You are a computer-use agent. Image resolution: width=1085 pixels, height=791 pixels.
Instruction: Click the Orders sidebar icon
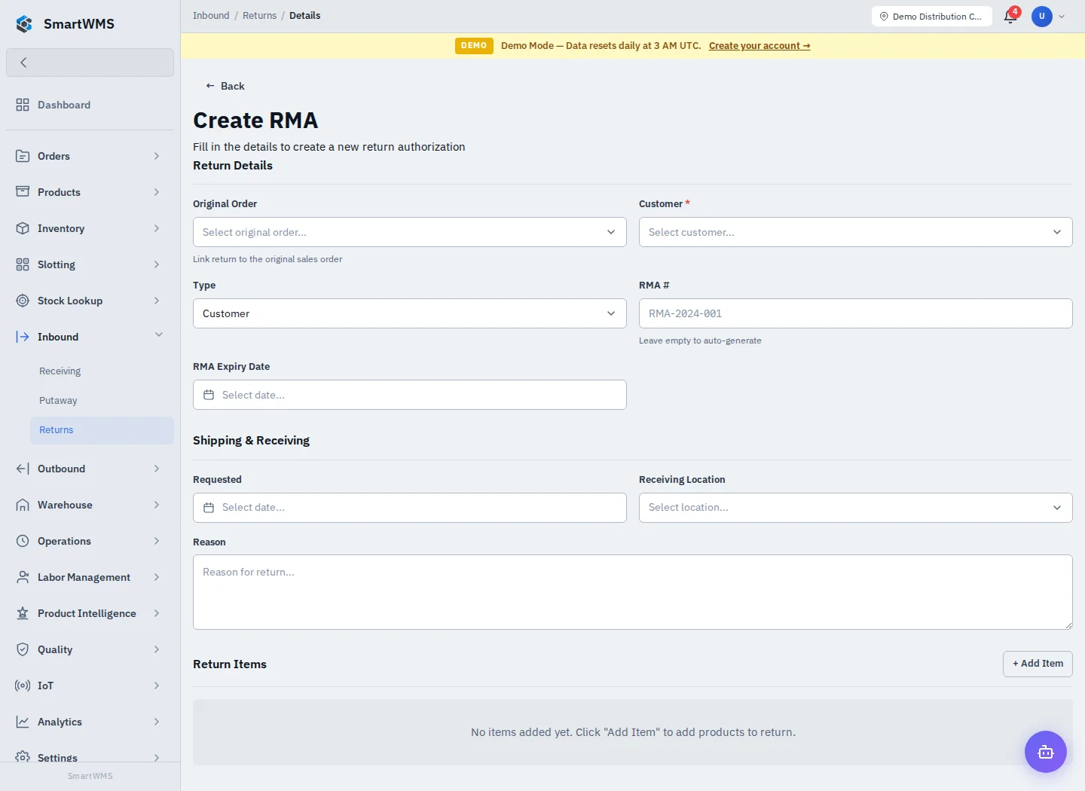[23, 156]
